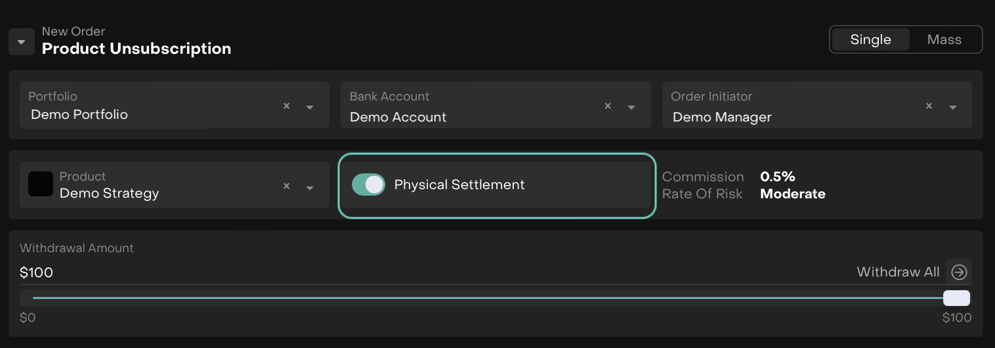
Task: Expand the Bank Account dropdown arrow
Action: [631, 107]
